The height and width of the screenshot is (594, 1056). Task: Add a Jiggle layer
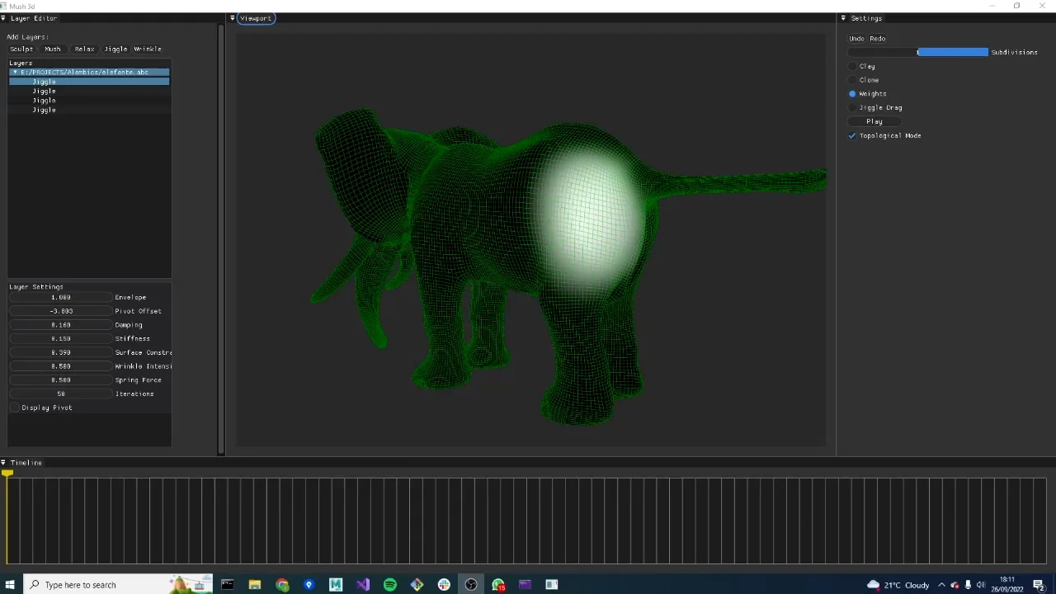(115, 49)
